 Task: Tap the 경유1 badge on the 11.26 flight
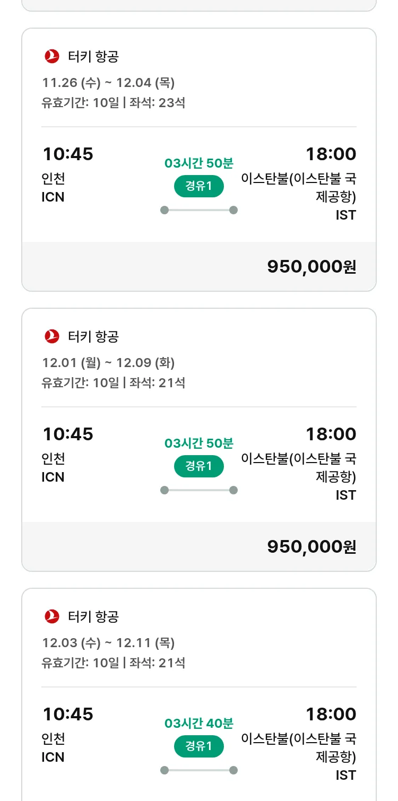[x=199, y=186]
